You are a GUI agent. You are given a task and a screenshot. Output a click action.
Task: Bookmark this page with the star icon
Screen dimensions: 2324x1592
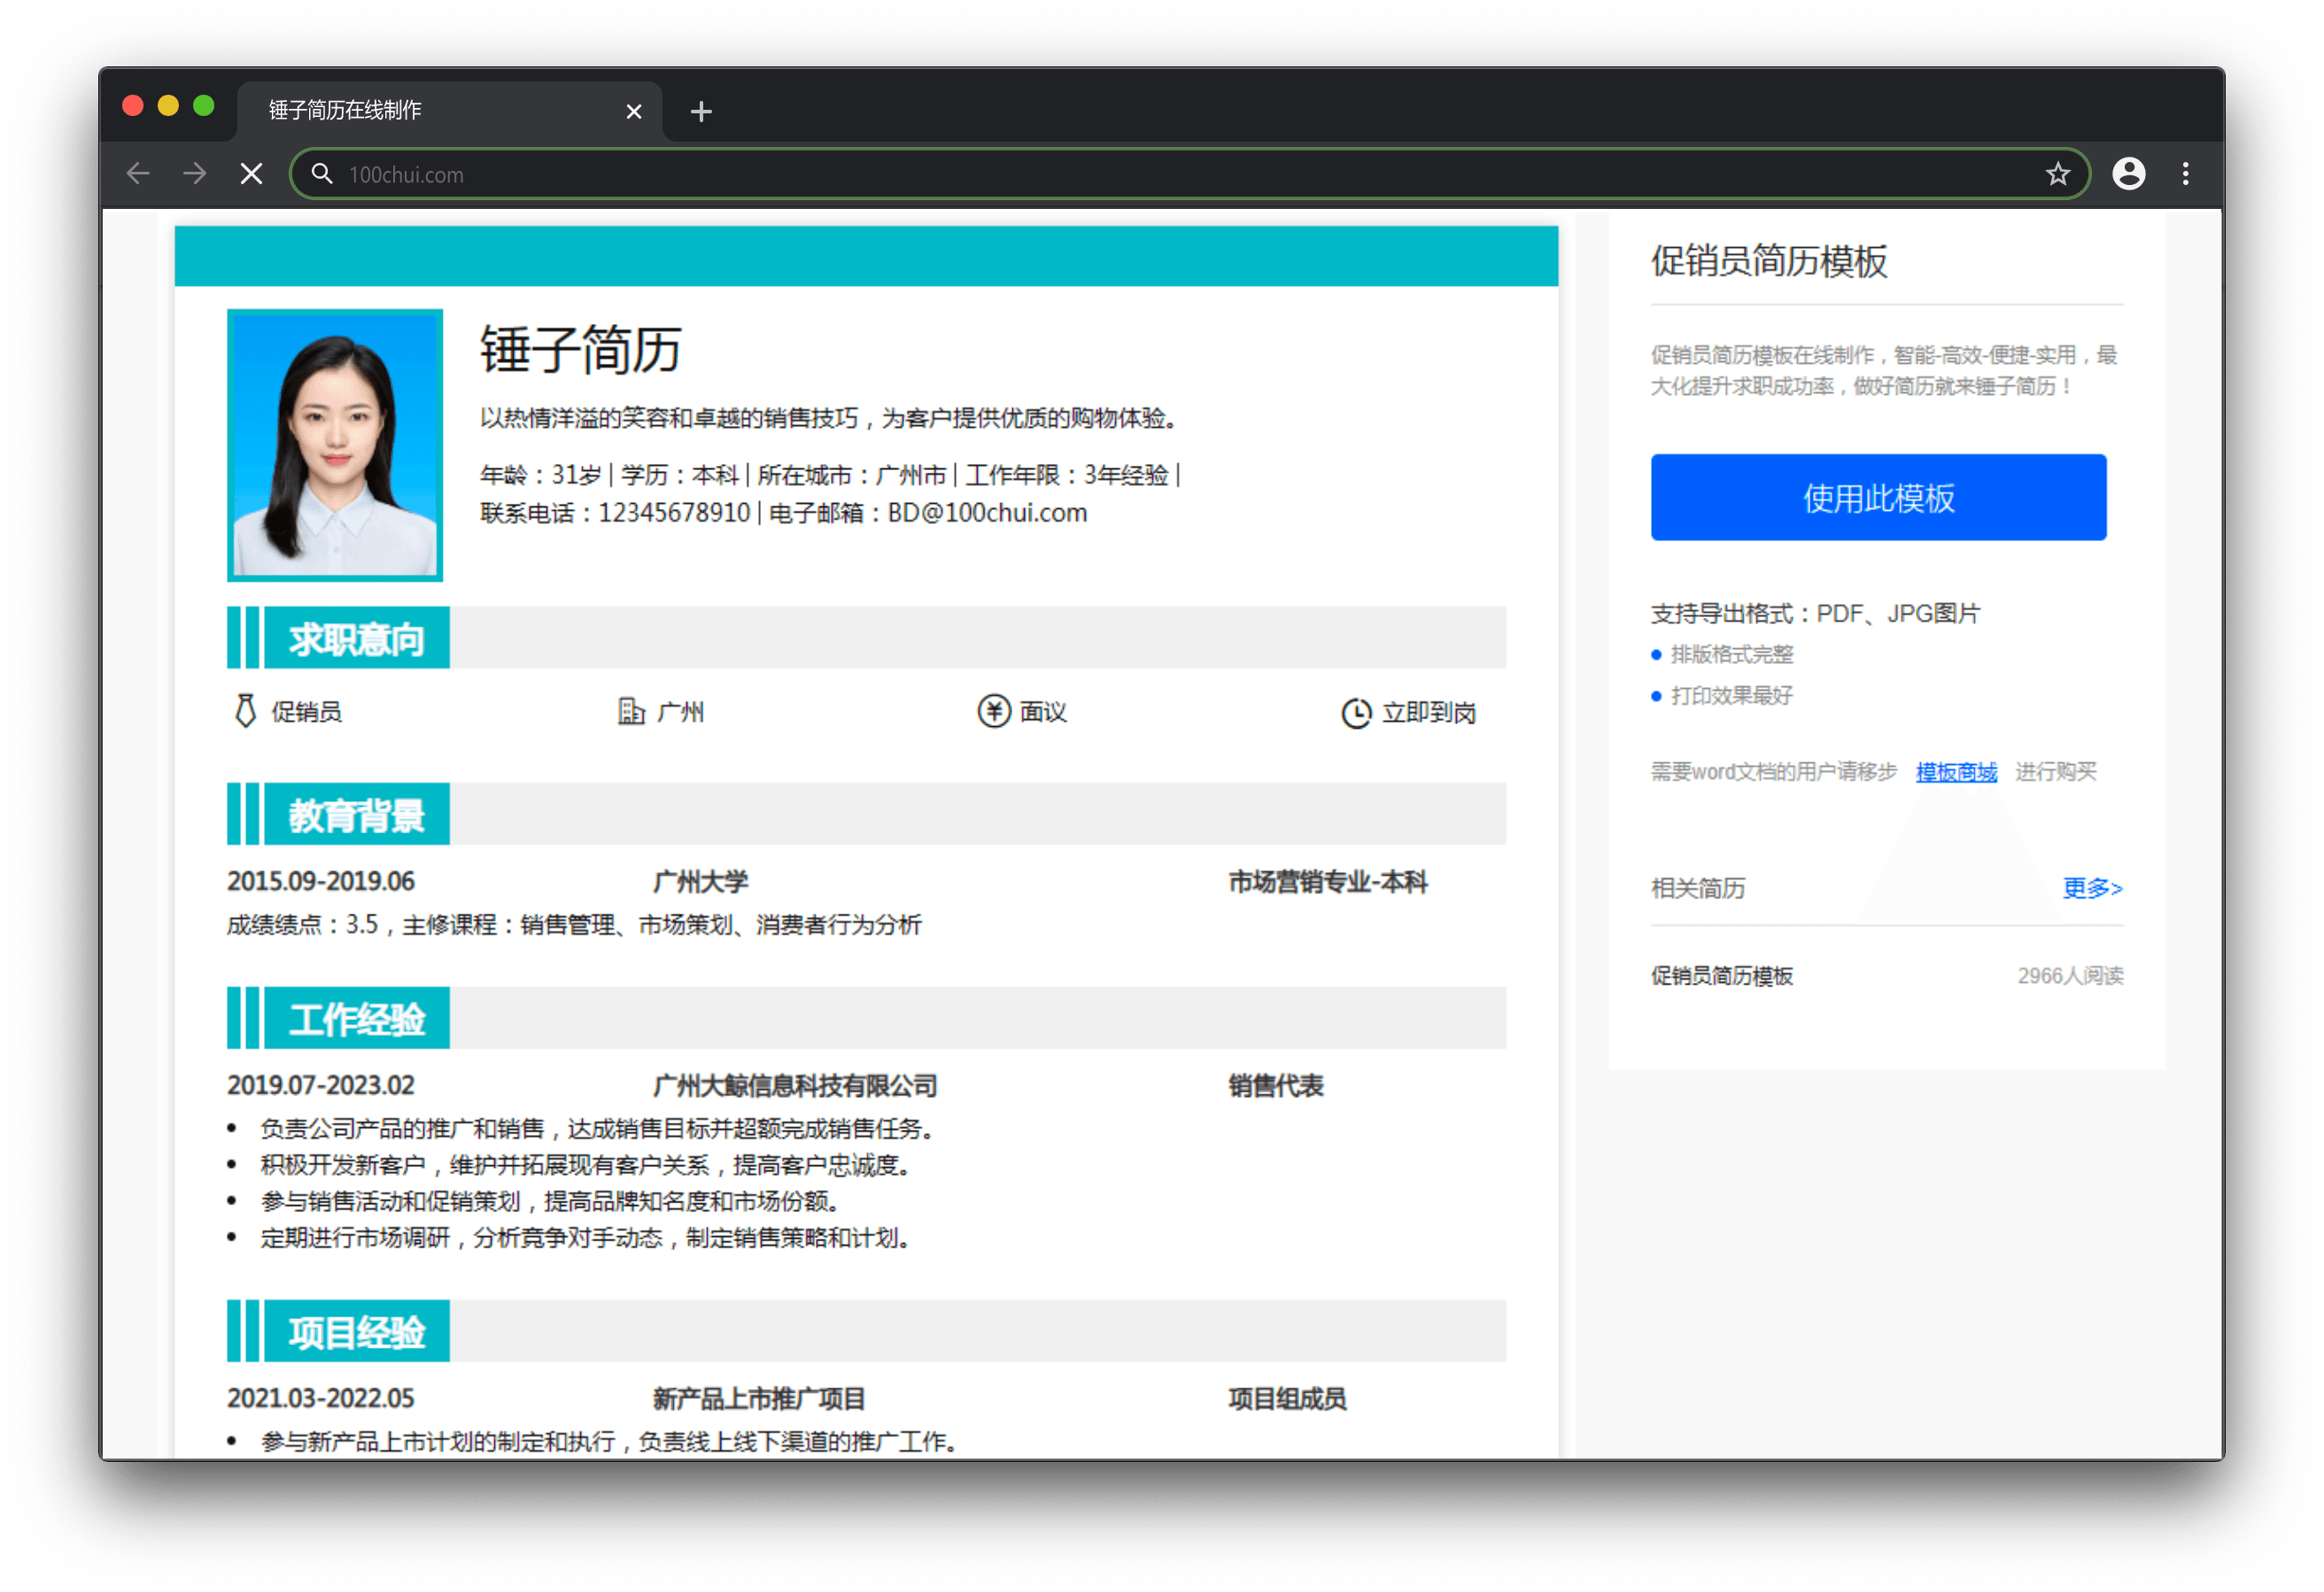tap(2057, 174)
